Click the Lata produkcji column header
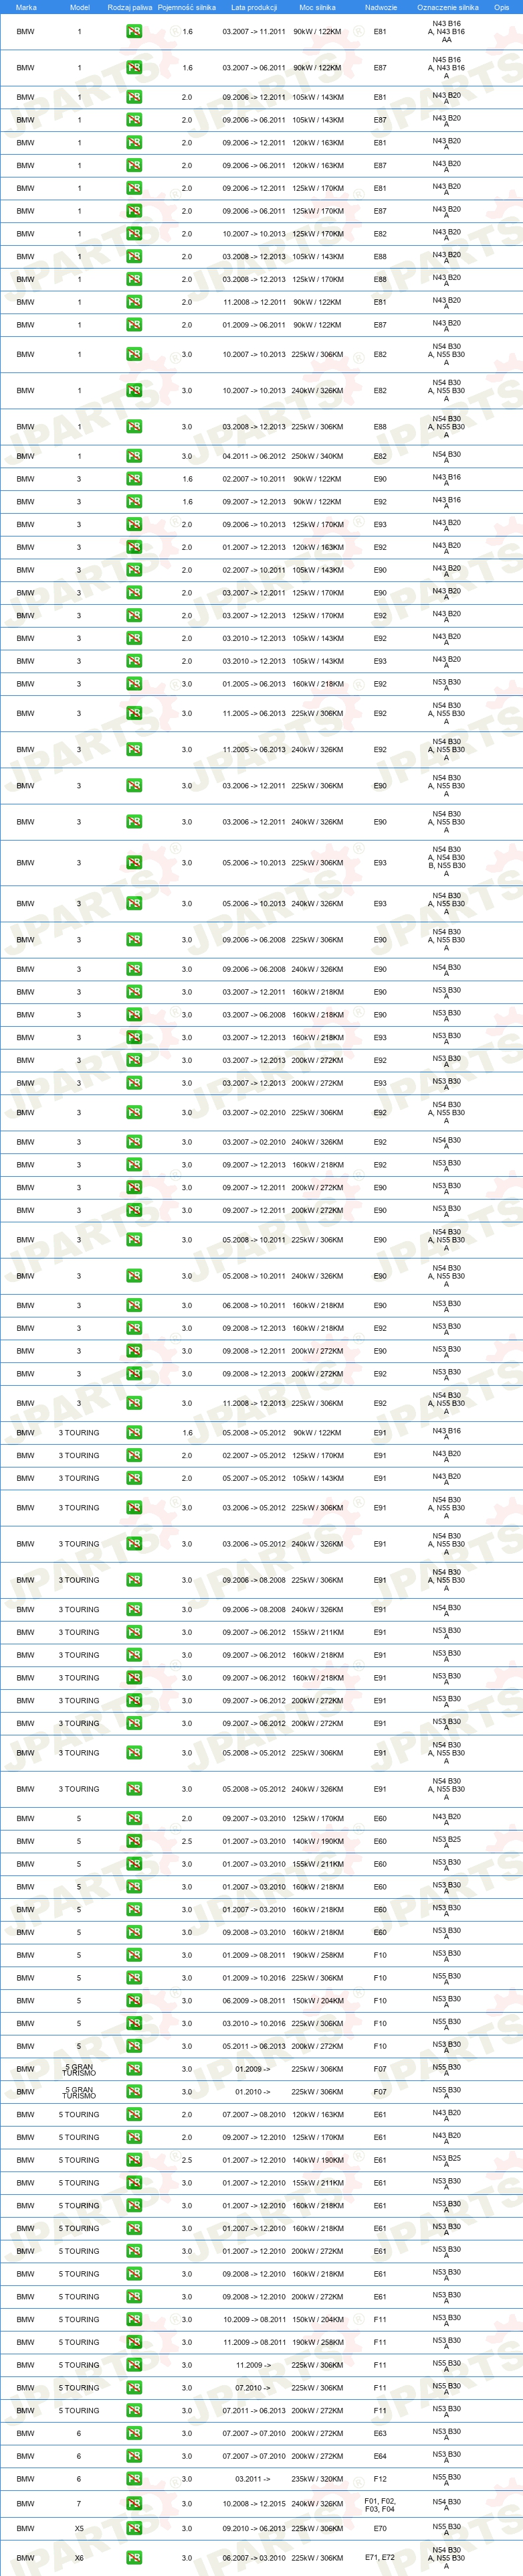This screenshot has height=2576, width=523. point(253,7)
